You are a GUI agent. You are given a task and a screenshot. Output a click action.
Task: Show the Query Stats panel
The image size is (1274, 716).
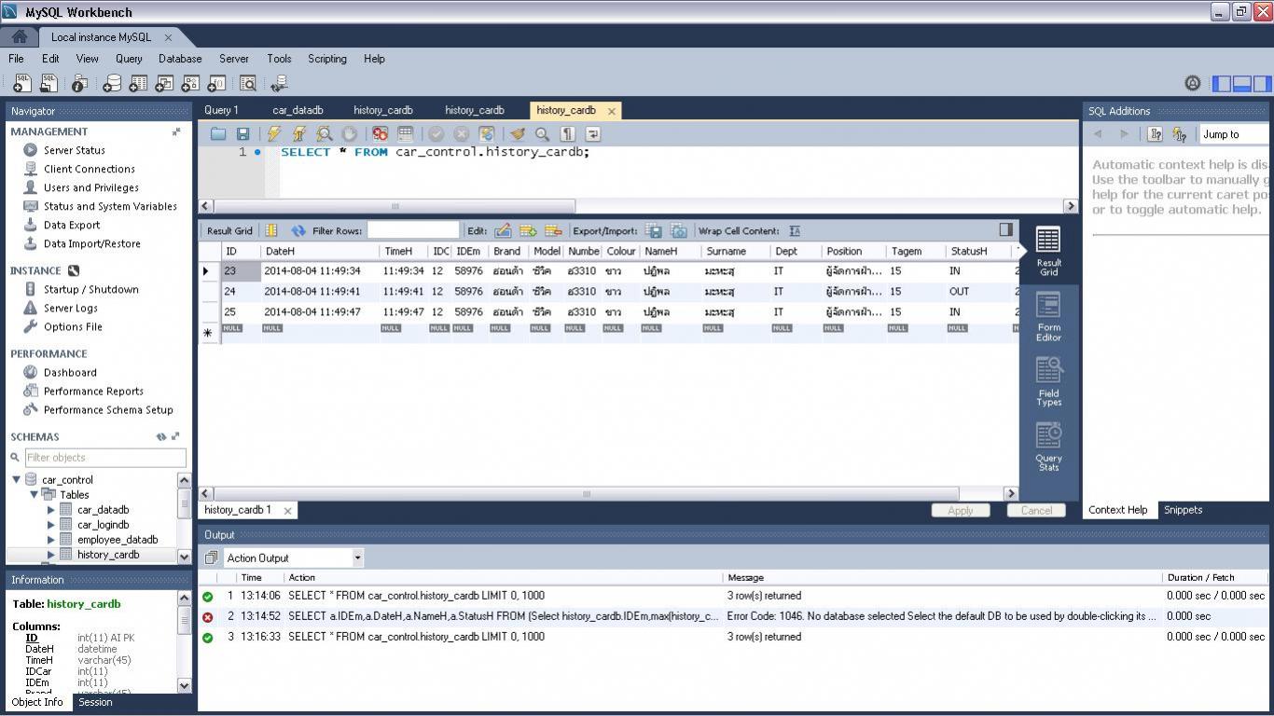point(1048,447)
